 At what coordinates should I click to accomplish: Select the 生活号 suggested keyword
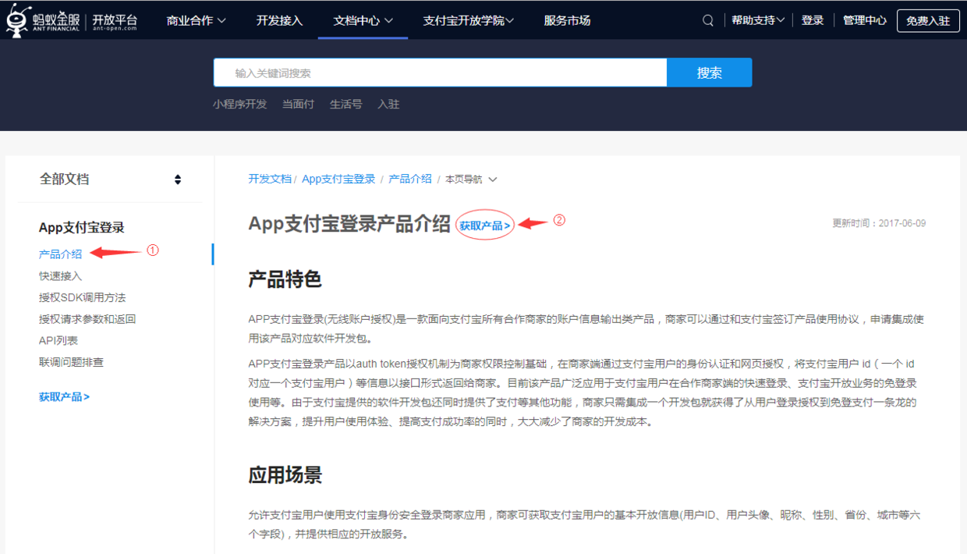tap(345, 104)
